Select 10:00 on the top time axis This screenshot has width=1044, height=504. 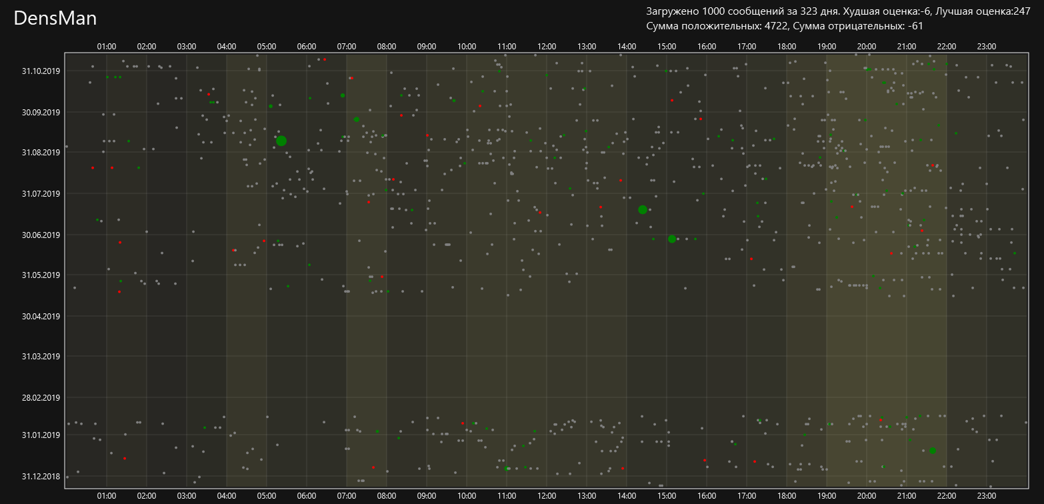(x=467, y=47)
